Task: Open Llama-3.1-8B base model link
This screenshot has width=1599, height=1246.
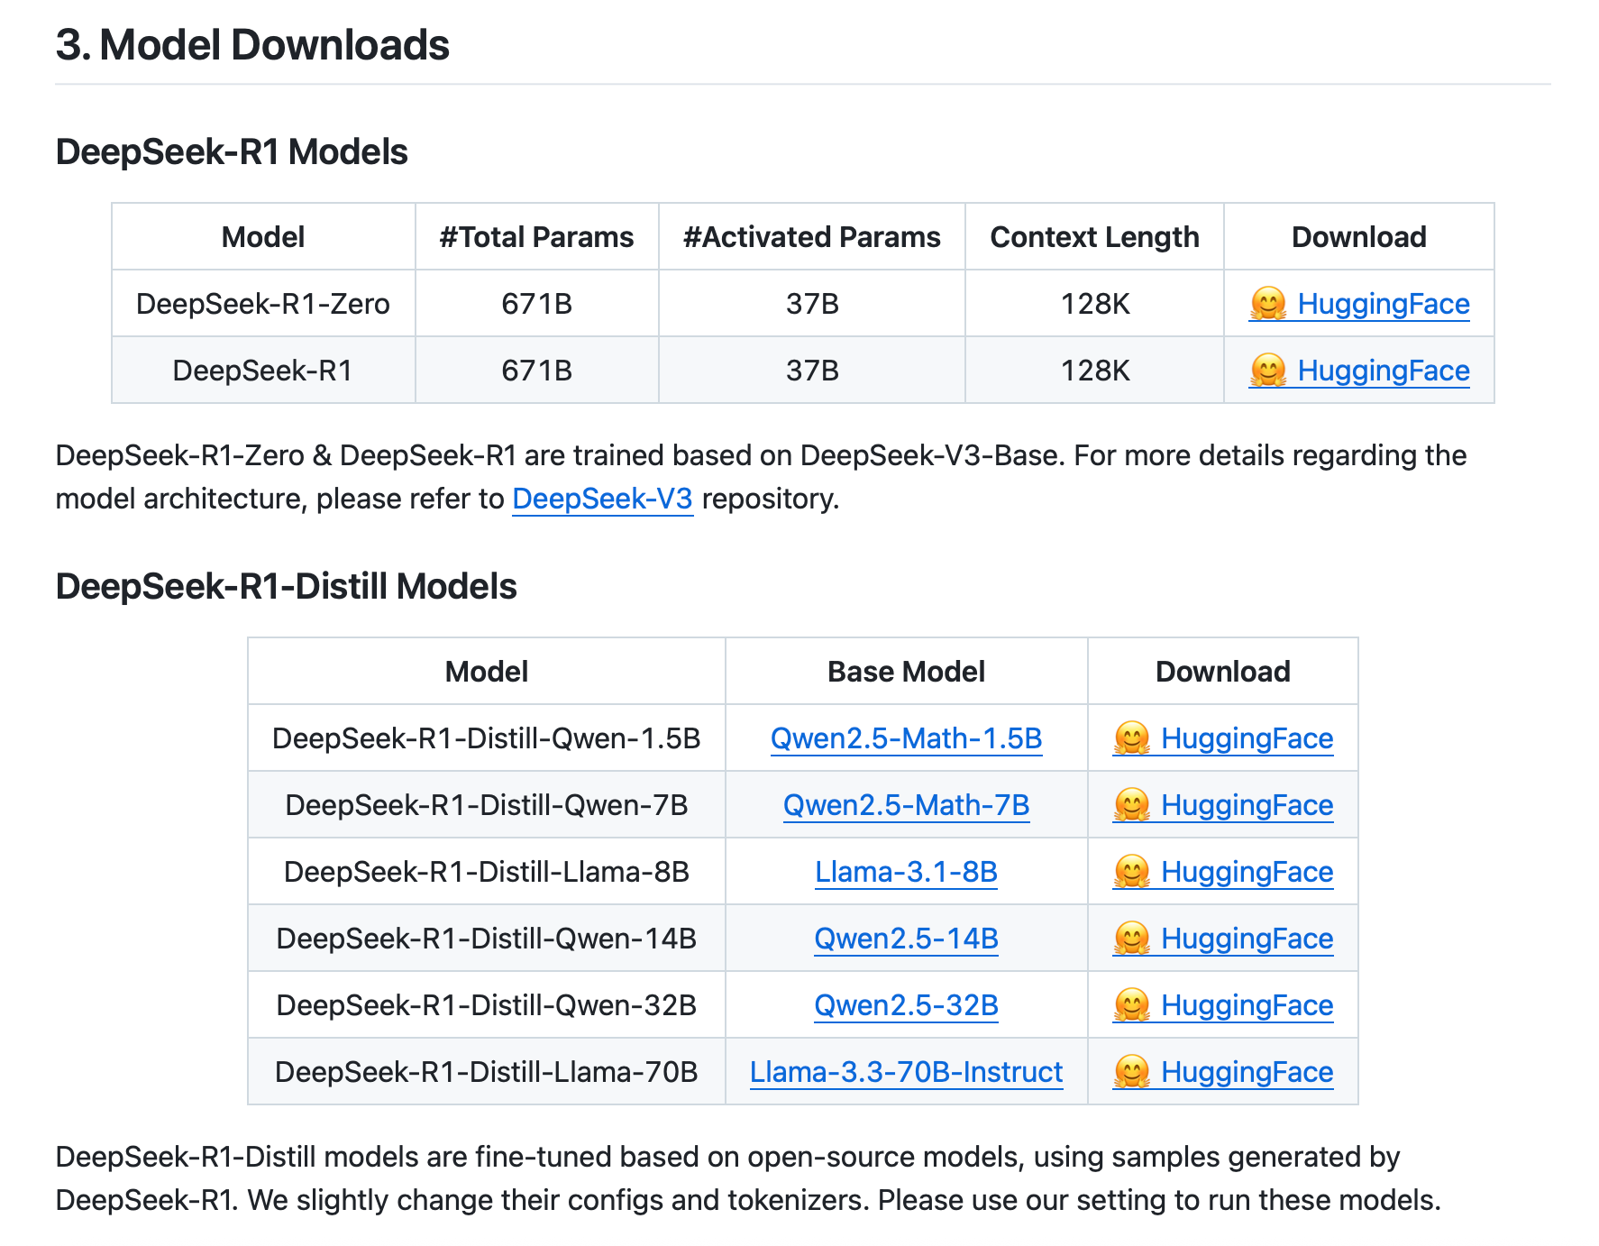Action: pyautogui.click(x=906, y=872)
